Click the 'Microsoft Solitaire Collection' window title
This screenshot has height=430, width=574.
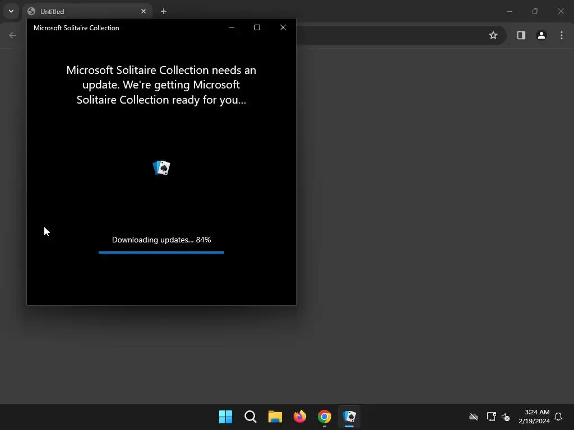(x=76, y=28)
